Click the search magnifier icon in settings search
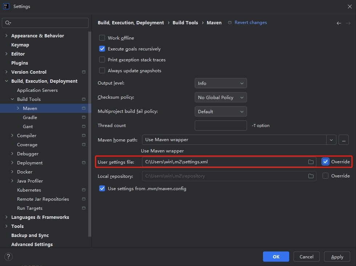Viewport: 356px width, 266px height. 8,22
